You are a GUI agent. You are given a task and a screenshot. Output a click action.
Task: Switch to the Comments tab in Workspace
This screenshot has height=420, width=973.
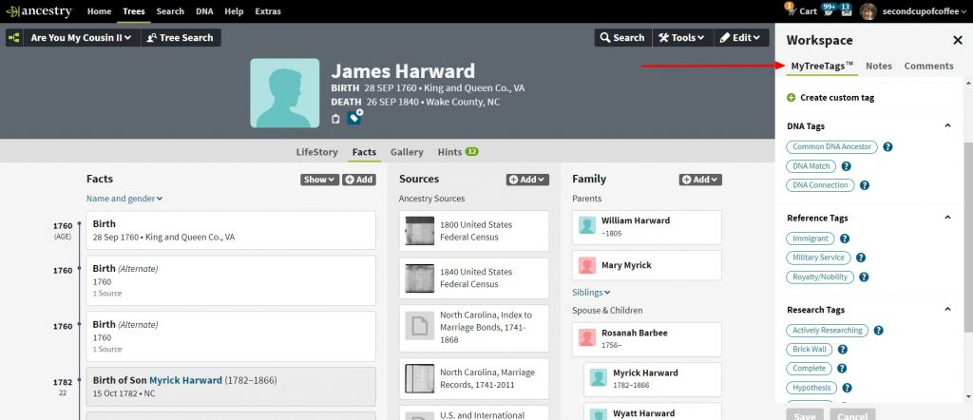click(x=928, y=66)
